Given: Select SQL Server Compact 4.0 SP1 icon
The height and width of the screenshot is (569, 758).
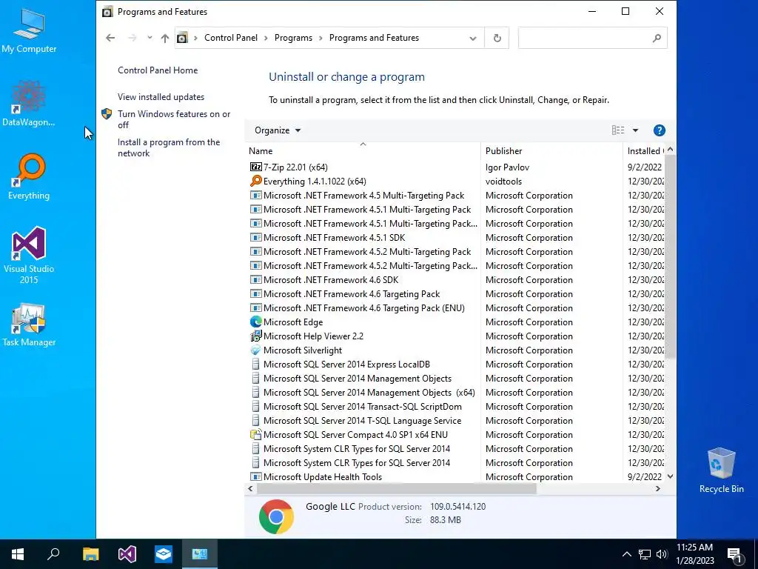Looking at the screenshot, I should point(255,434).
